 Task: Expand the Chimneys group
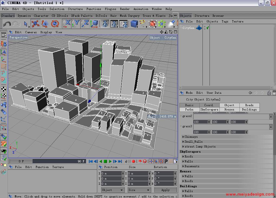[x=183, y=137]
